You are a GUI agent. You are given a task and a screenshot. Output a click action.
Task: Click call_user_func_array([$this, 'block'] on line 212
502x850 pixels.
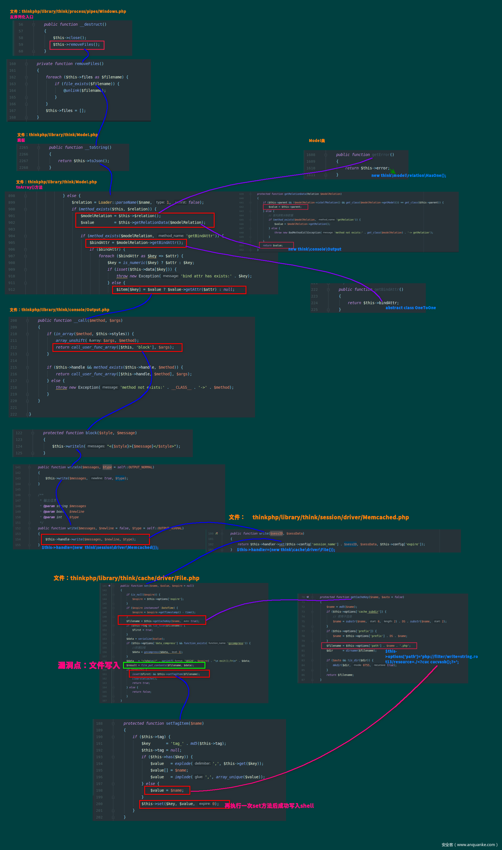click(112, 347)
